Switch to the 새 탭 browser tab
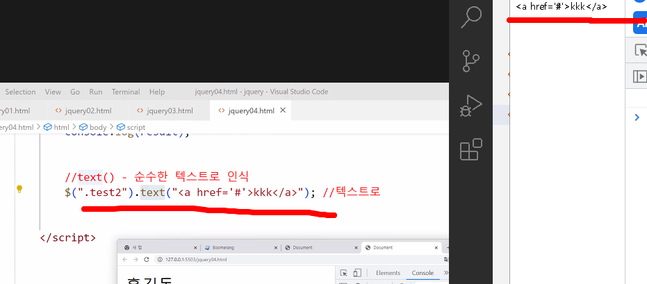 [161, 248]
